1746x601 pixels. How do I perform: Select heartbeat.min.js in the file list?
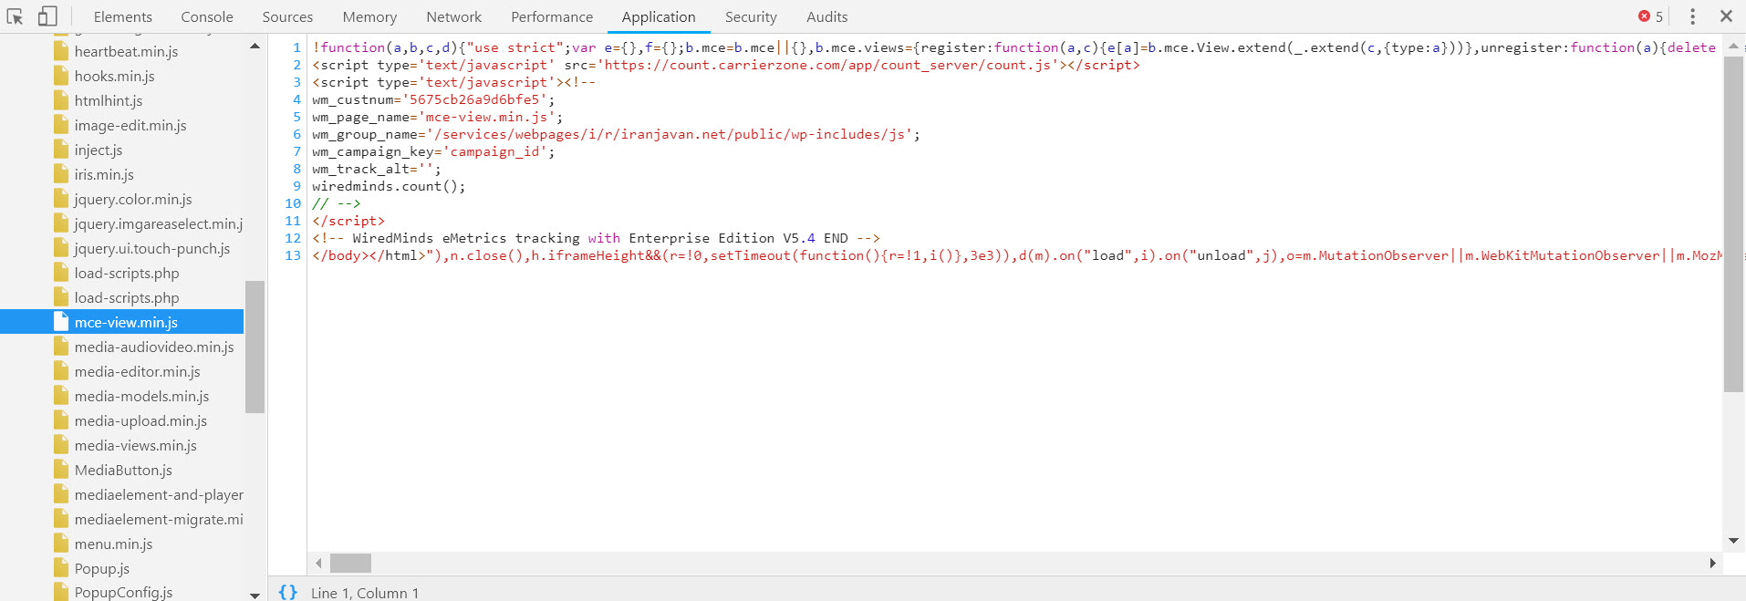pyautogui.click(x=126, y=51)
